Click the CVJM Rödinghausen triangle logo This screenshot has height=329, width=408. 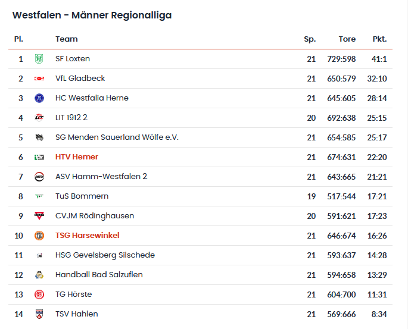tap(39, 216)
